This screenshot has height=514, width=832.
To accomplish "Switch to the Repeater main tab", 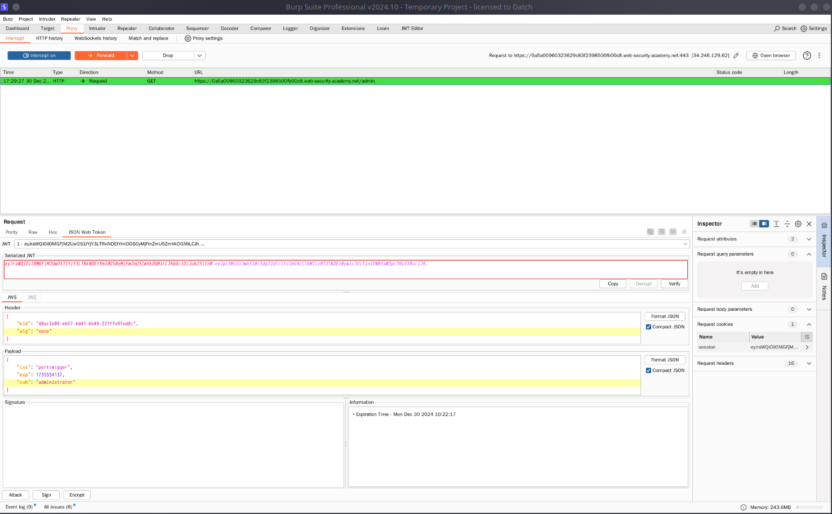I will [x=127, y=28].
